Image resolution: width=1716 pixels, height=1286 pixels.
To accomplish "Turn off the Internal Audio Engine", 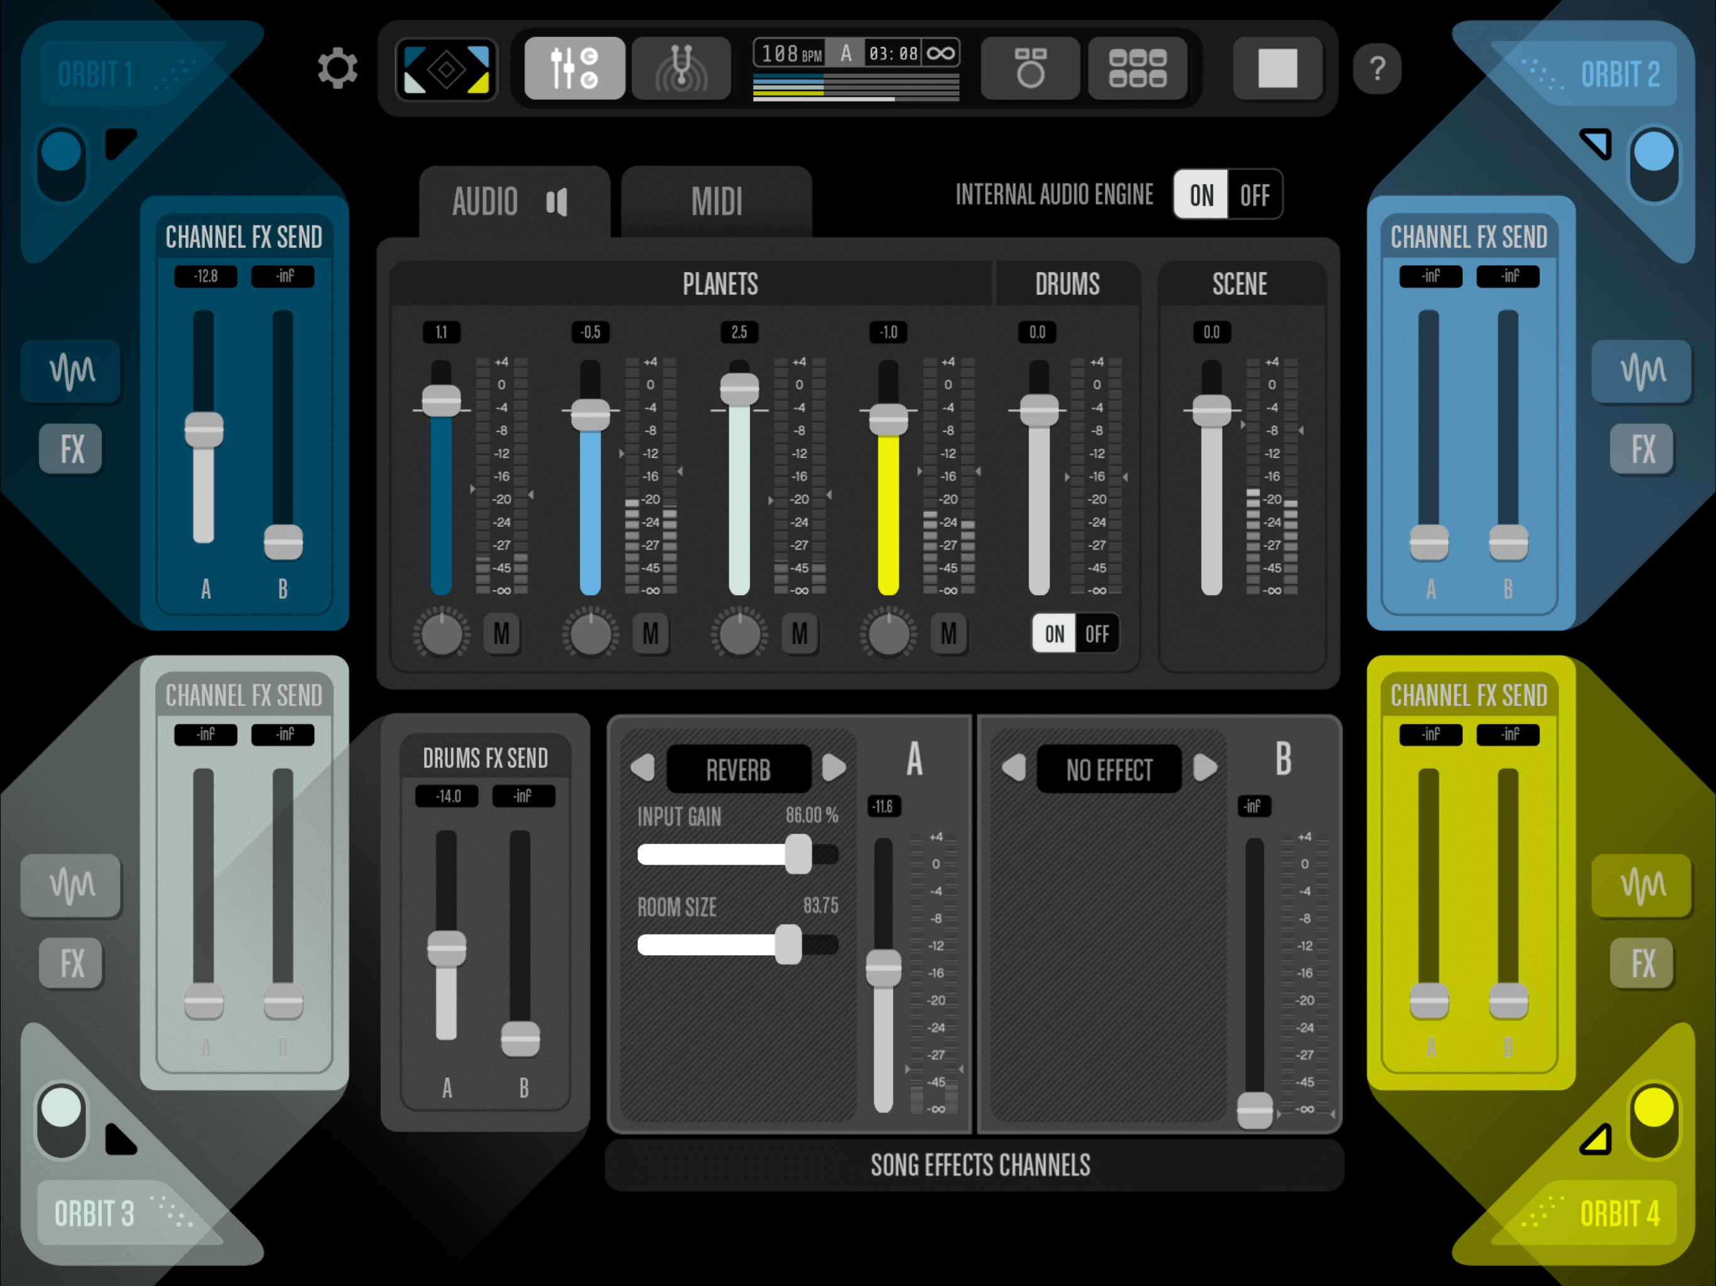I will click(x=1254, y=195).
